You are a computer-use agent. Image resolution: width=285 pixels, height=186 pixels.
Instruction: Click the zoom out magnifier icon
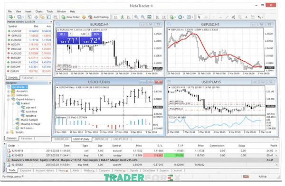coord(142,17)
